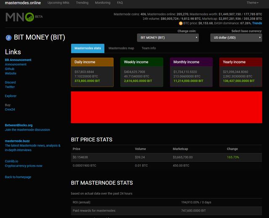The height and width of the screenshot is (218, 269).
Task: Click yearly income 136,437,000.0000 BIT value
Action: (x=239, y=81)
